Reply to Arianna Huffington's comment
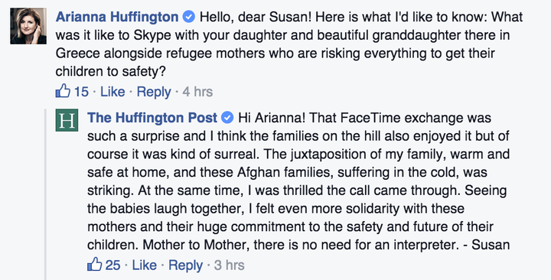The width and height of the screenshot is (551, 280). 154,92
